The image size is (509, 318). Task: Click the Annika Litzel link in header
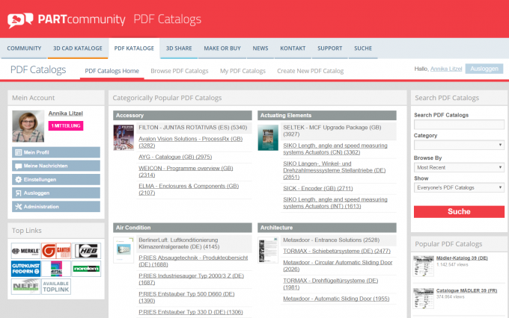click(x=446, y=69)
